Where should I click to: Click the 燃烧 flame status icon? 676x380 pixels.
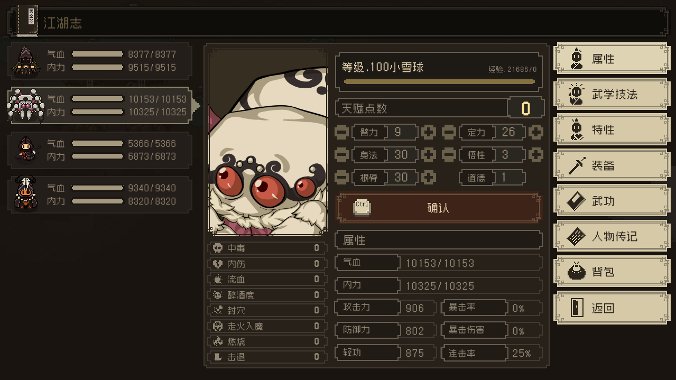217,341
